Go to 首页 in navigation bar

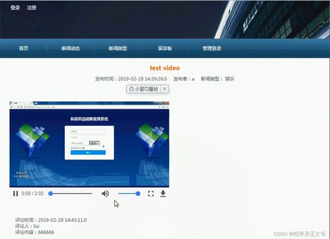[24, 48]
